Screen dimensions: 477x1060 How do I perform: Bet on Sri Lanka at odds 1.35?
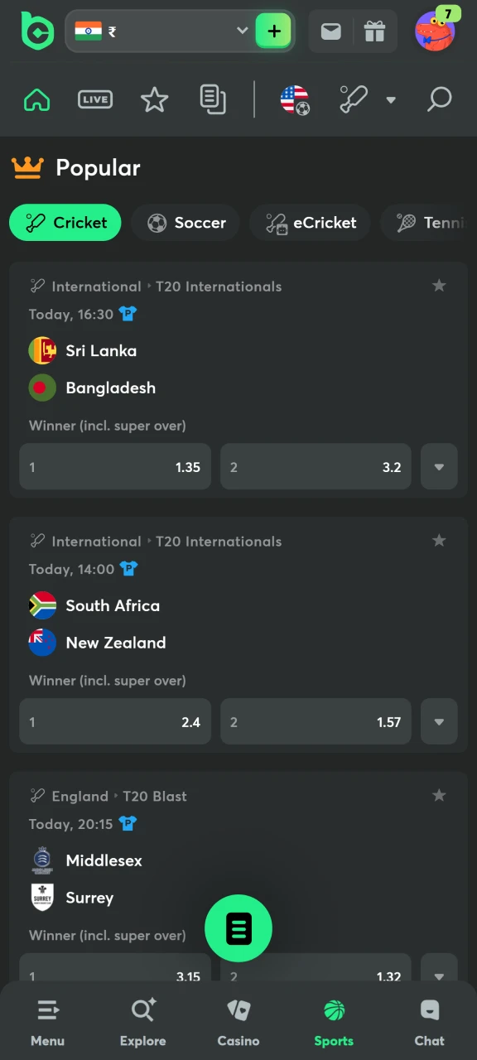click(x=115, y=467)
